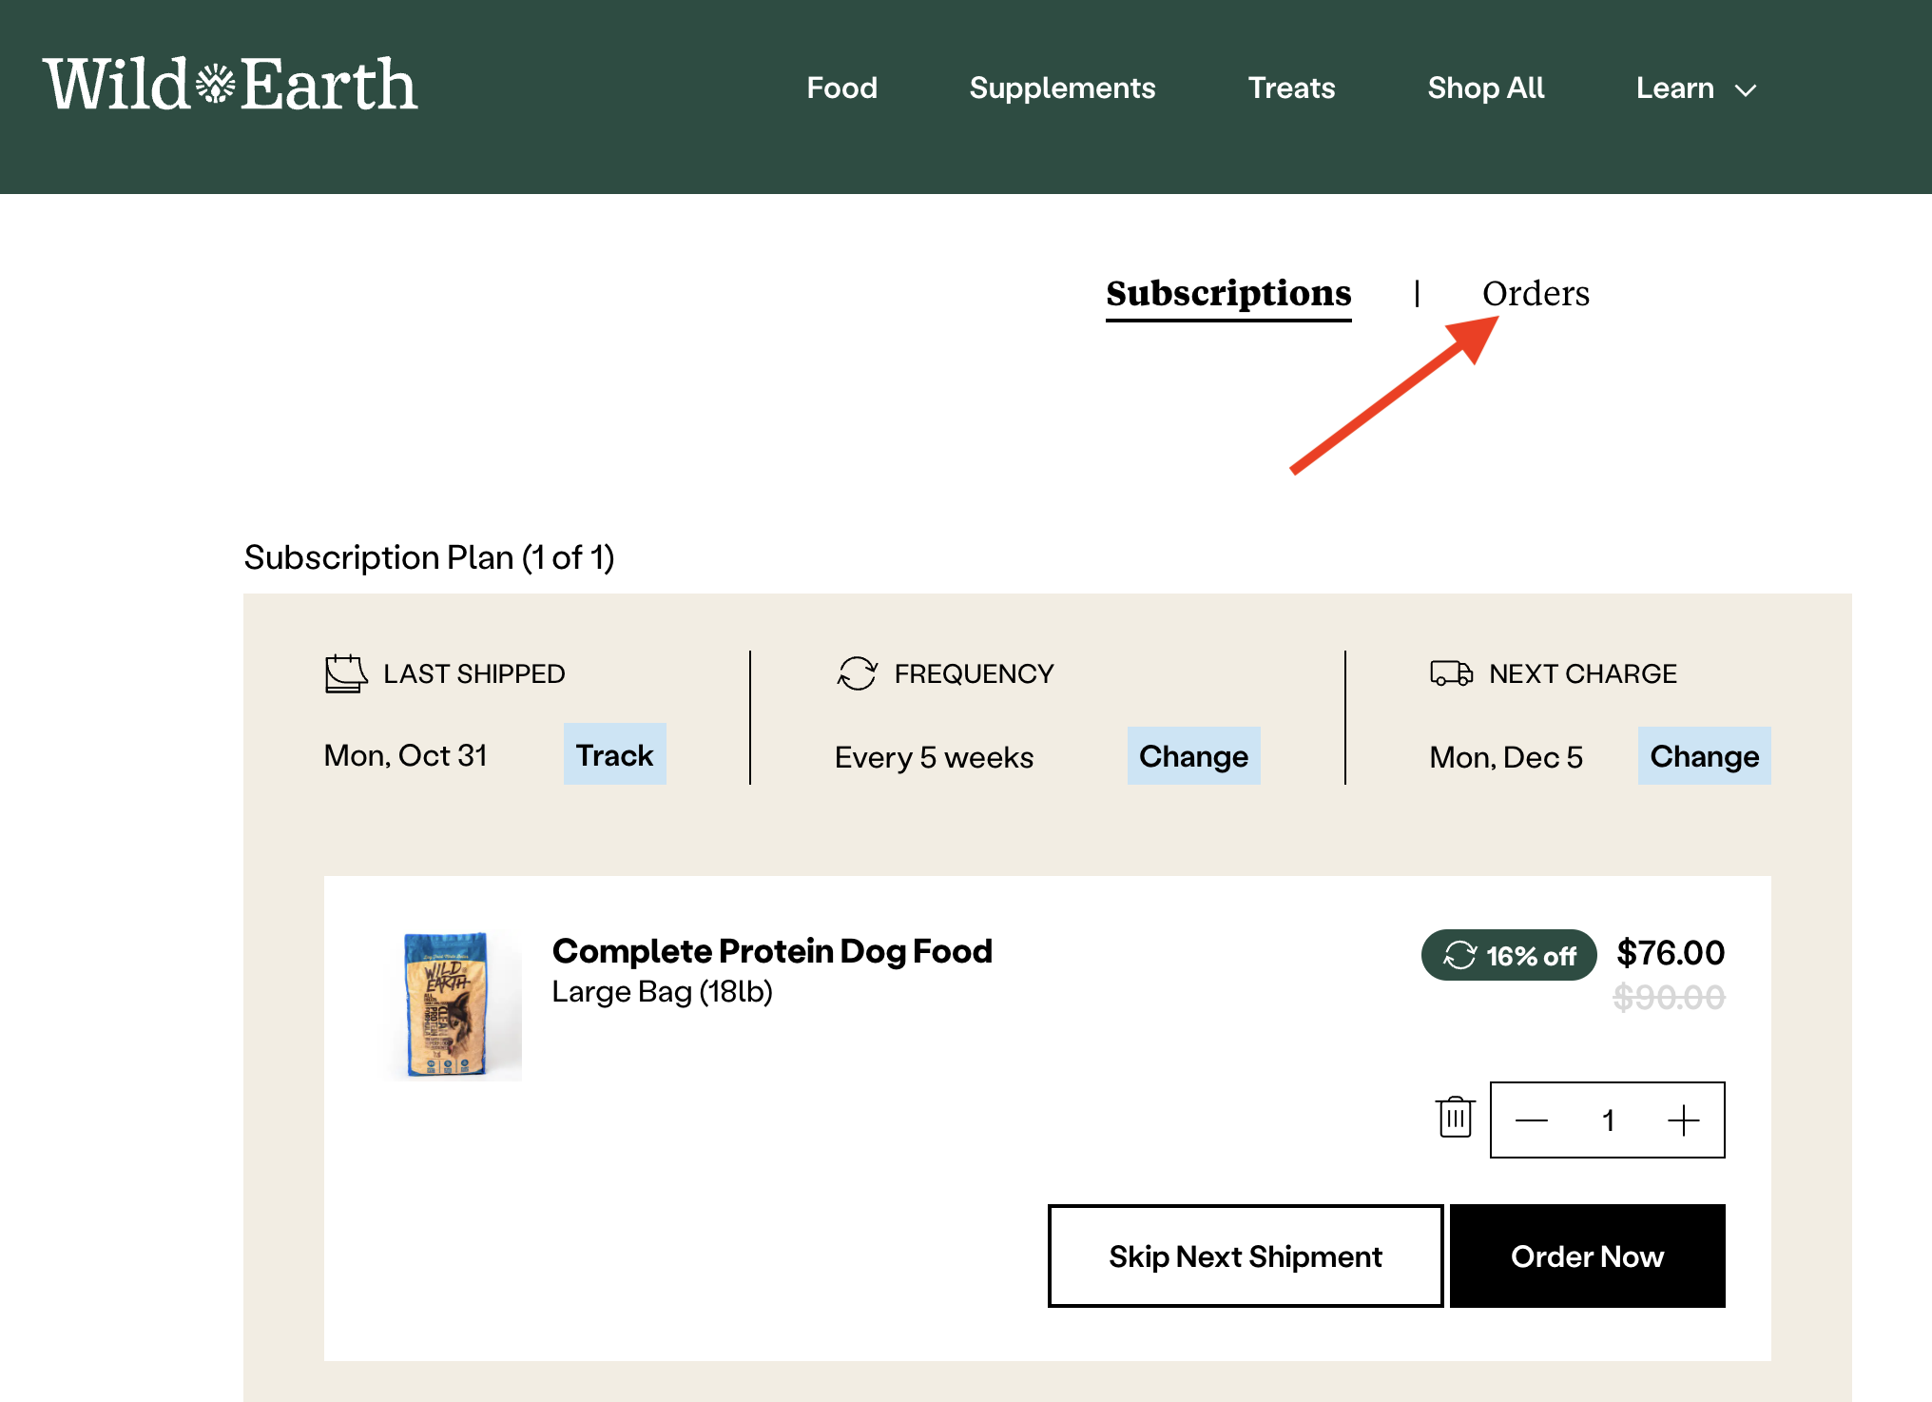1932x1402 pixels.
Task: Open the Wild Earth logo homepage link
Action: pos(230,86)
